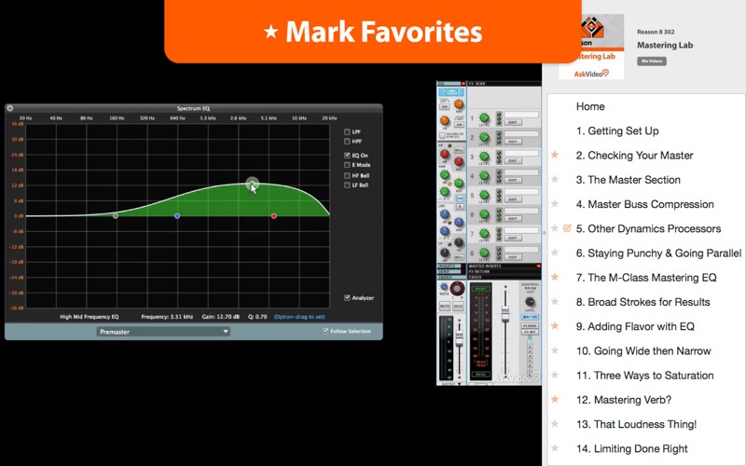Mark The Master Section as favorite
Viewport: 746px width, 466px height.
[x=555, y=179]
